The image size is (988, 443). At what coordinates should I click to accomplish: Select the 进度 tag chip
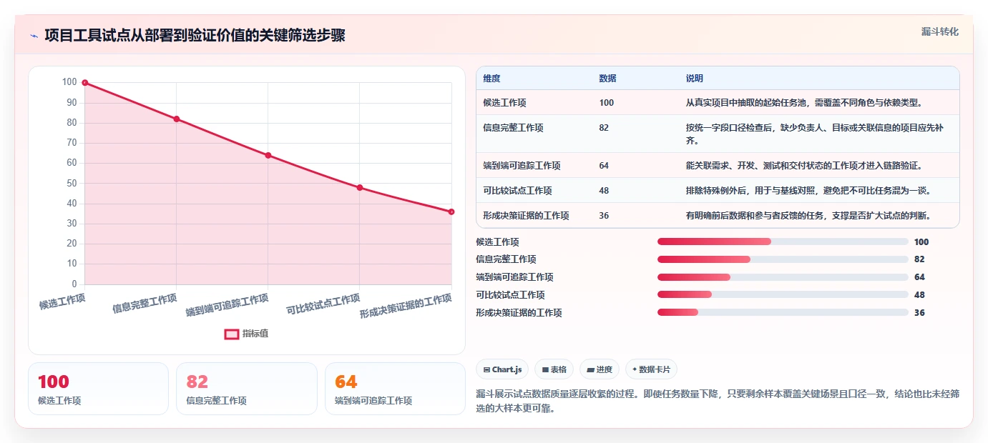coord(600,369)
